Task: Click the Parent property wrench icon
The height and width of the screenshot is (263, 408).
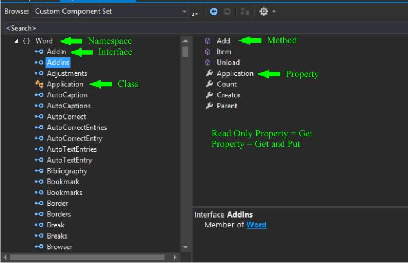Action: tap(209, 106)
